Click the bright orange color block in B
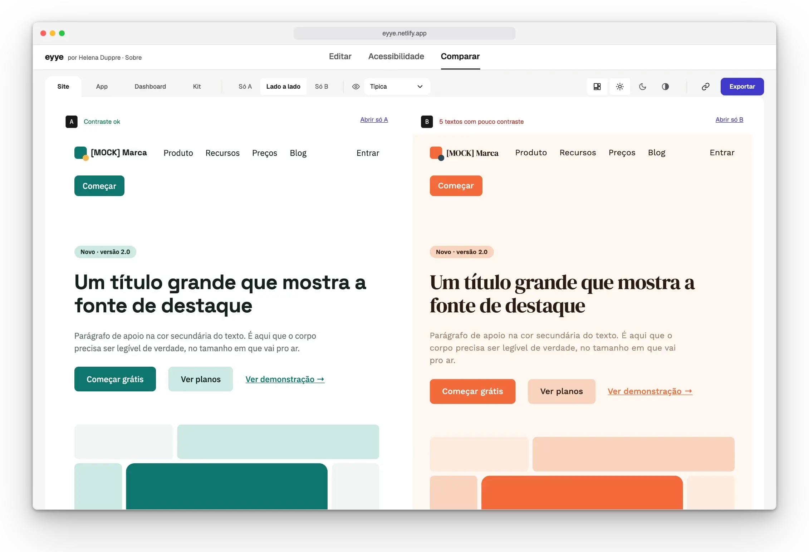Image resolution: width=809 pixels, height=552 pixels. (x=582, y=492)
